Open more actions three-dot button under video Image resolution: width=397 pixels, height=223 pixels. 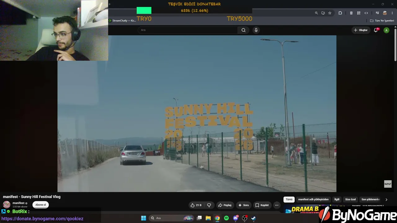(277, 205)
